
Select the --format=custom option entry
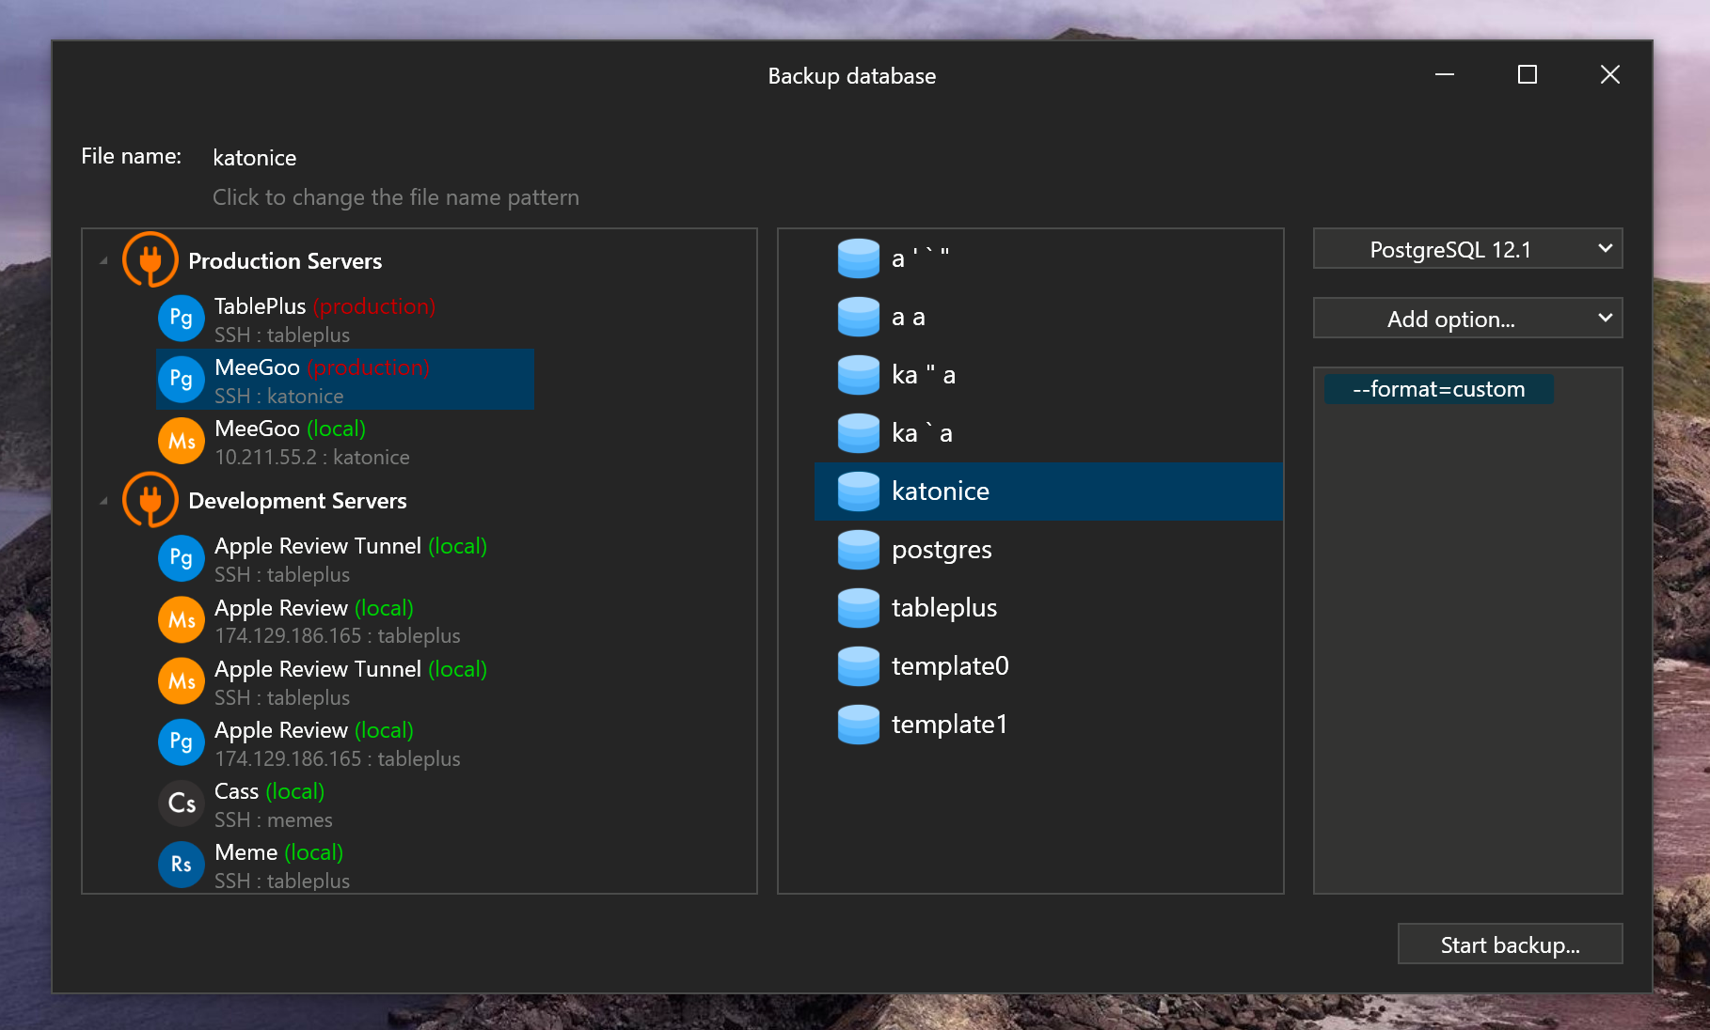tap(1438, 389)
